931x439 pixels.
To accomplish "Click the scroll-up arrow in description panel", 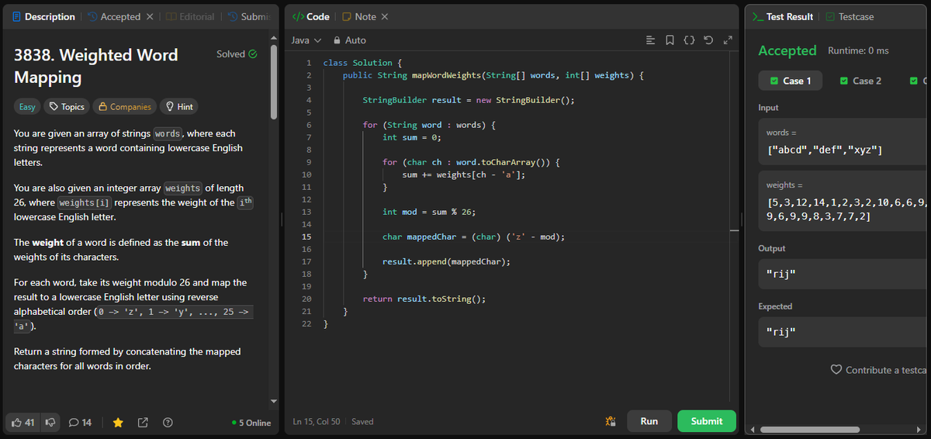I will tap(273, 36).
